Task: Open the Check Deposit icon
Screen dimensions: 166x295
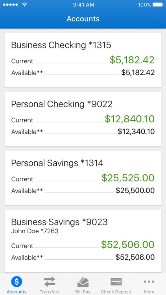Action: [x=116, y=282]
